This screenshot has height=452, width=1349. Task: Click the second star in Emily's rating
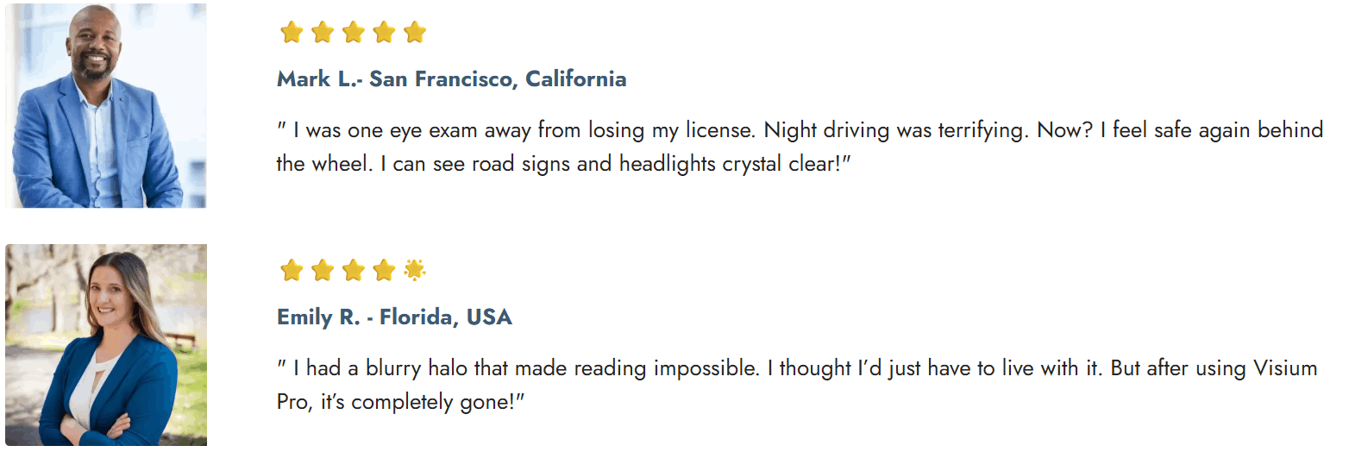pyautogui.click(x=323, y=271)
